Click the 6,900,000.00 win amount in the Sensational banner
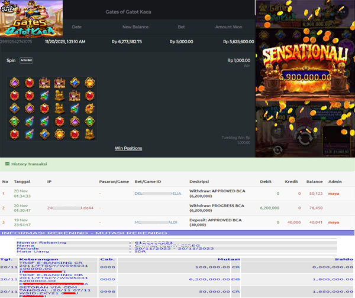This screenshot has width=355, height=298. pyautogui.click(x=305, y=77)
